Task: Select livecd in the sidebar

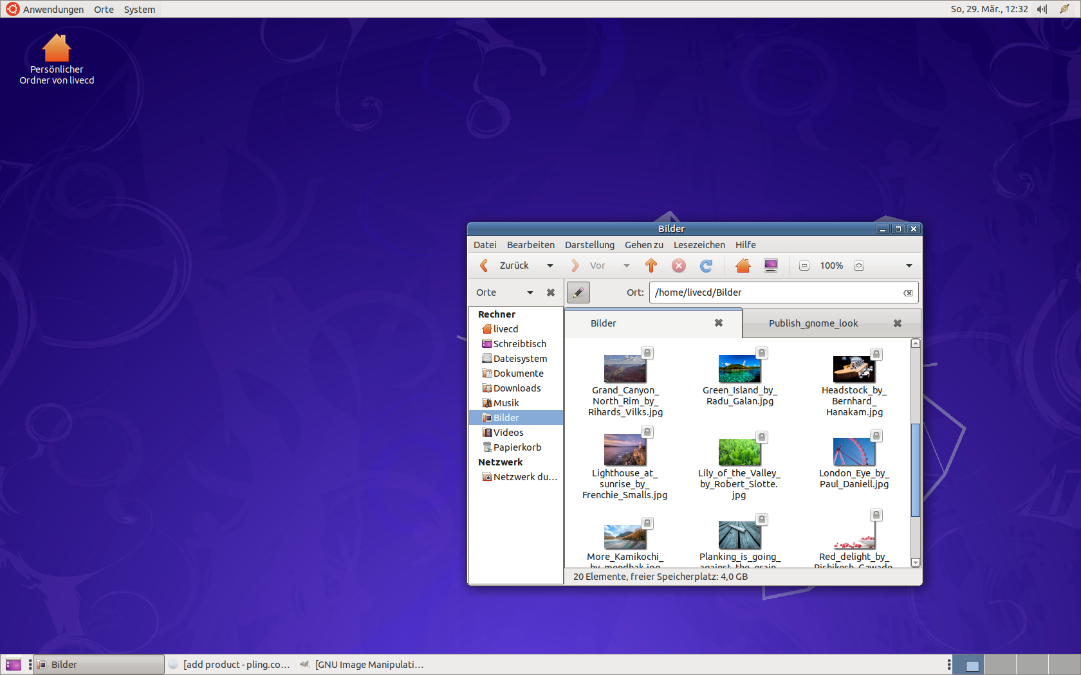Action: [x=516, y=329]
